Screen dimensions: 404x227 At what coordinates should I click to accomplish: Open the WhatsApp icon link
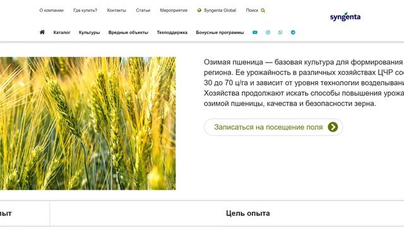coord(280,32)
